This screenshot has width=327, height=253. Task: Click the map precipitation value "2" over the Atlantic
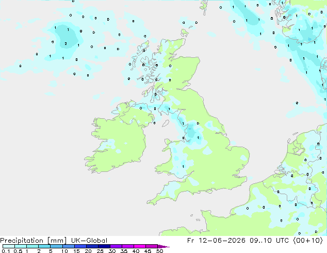coord(66,43)
